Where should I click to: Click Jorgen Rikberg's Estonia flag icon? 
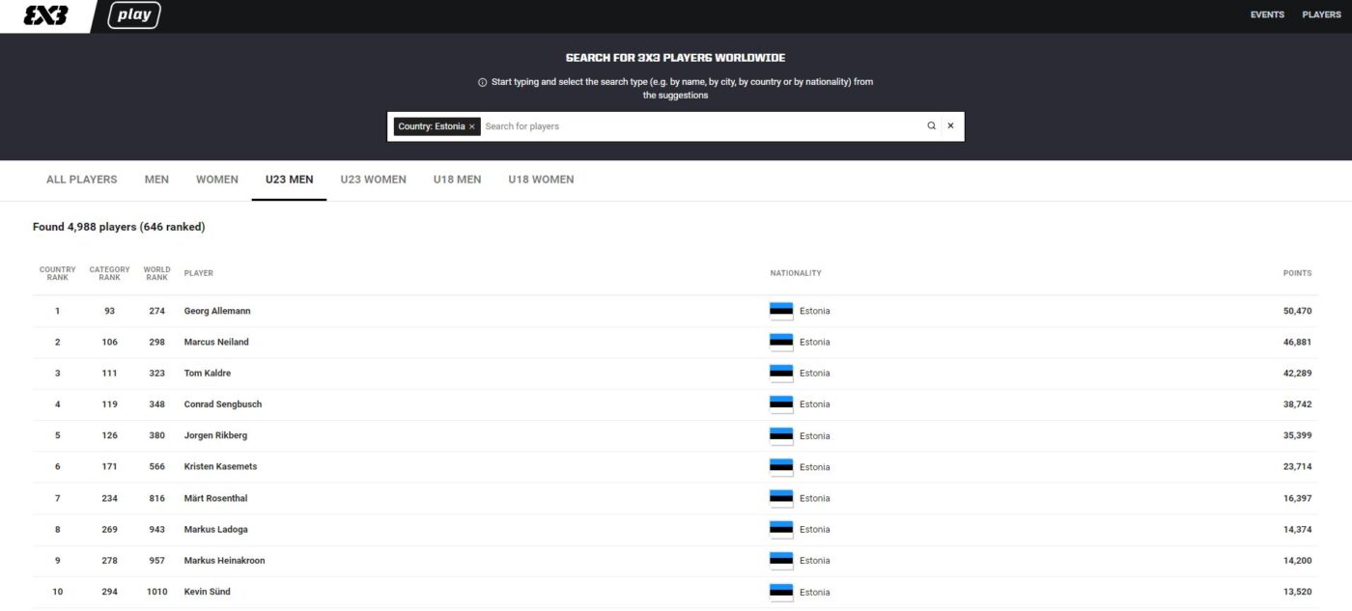781,435
